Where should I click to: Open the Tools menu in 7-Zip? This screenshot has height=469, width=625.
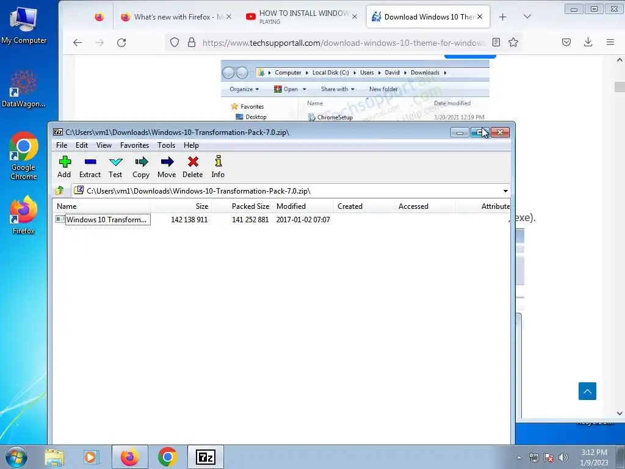[x=166, y=145]
